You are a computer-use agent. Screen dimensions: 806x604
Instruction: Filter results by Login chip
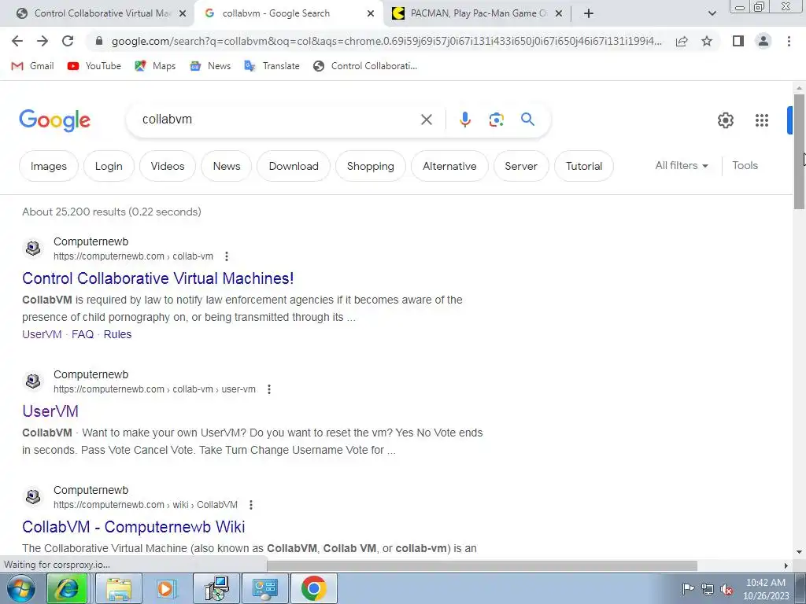[109, 166]
